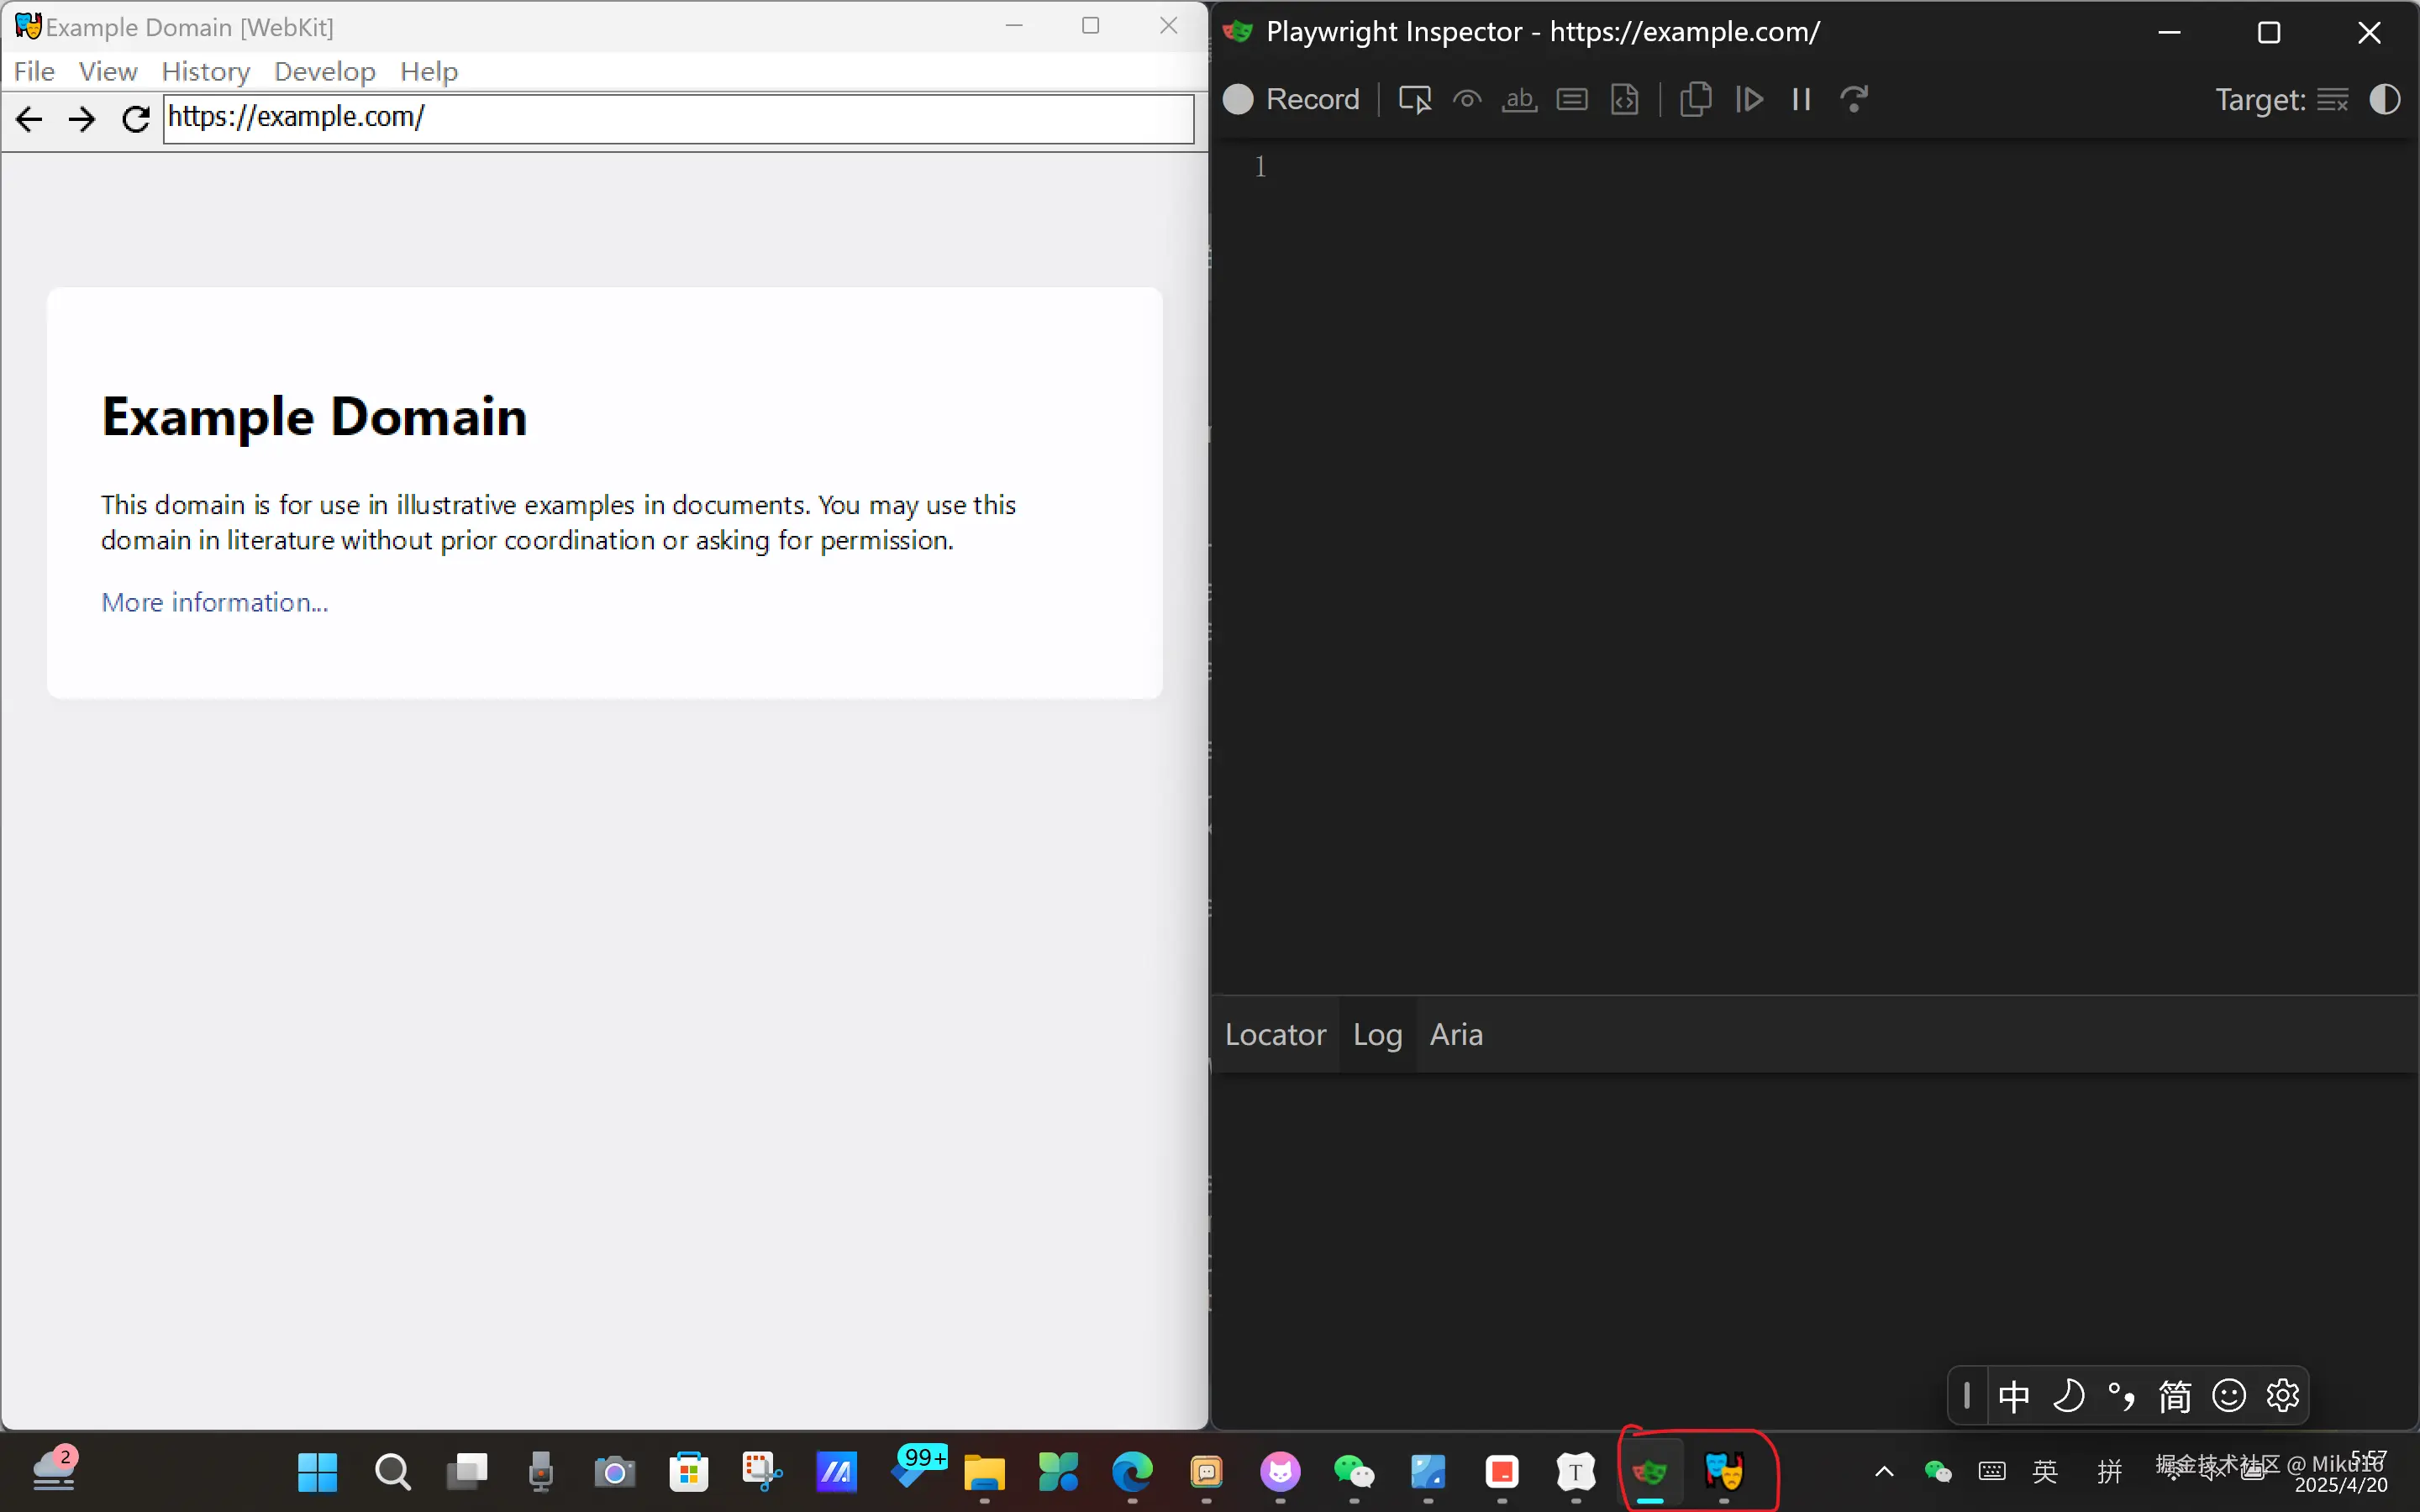Toggle the dark/light theme icon
Screen dimensions: 2420x1512
[2385, 99]
